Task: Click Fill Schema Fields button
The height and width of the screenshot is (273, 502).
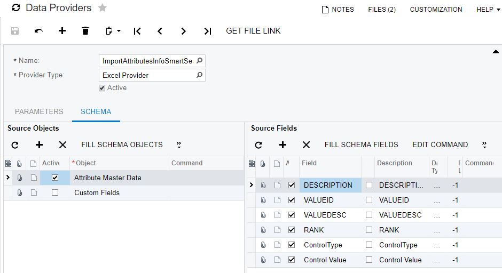Action: (361, 144)
